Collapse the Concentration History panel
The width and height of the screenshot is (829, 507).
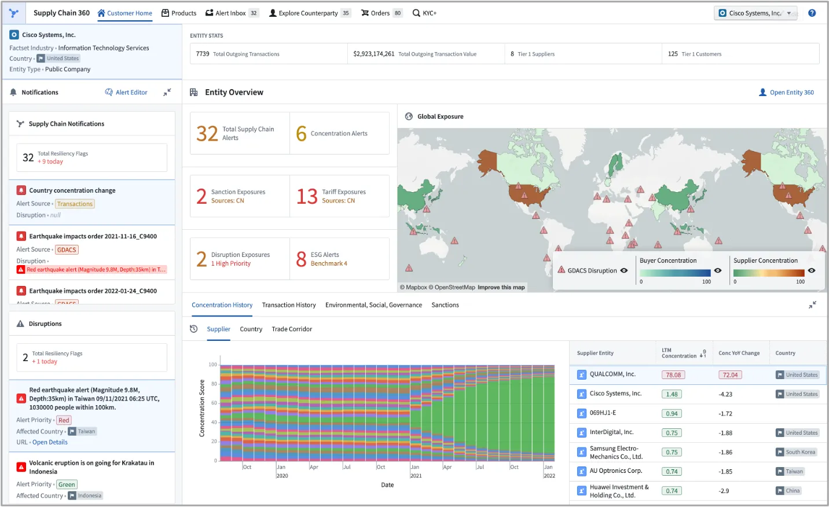[x=812, y=305]
